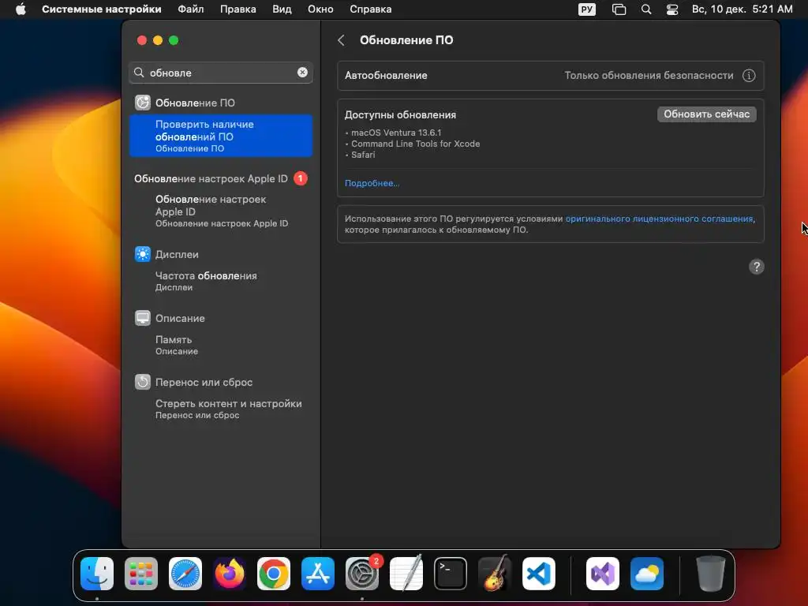Launch Visual Studio Code from Dock
Image resolution: width=808 pixels, height=606 pixels.
(x=538, y=574)
